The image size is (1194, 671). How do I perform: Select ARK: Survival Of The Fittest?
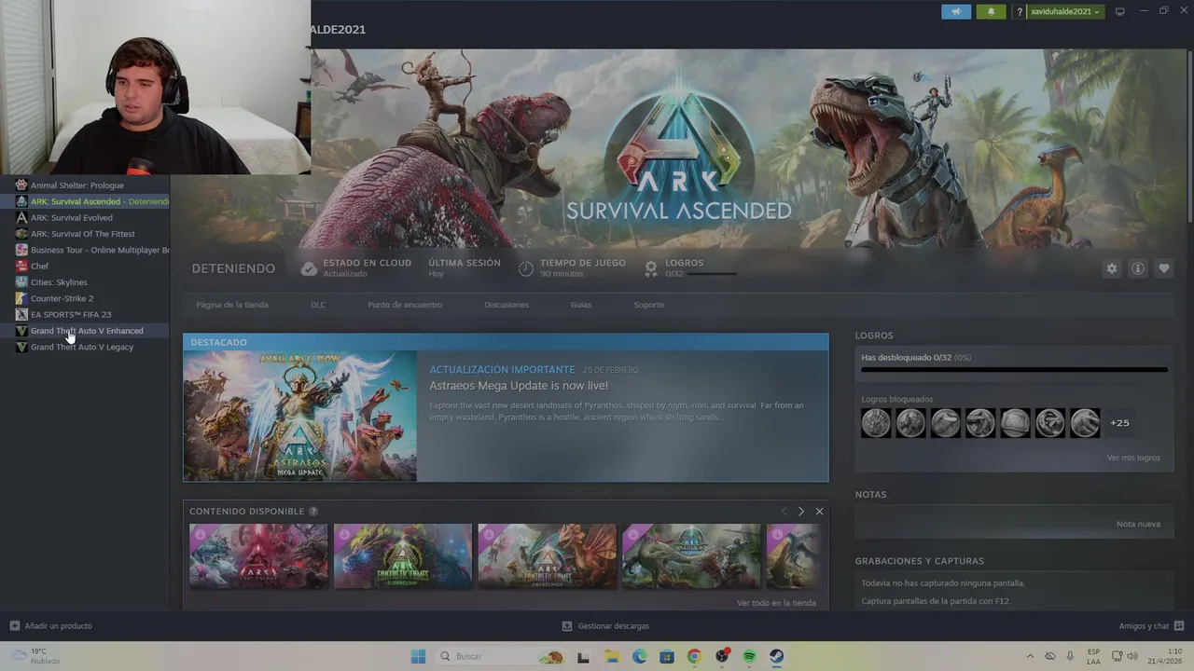[x=85, y=234]
